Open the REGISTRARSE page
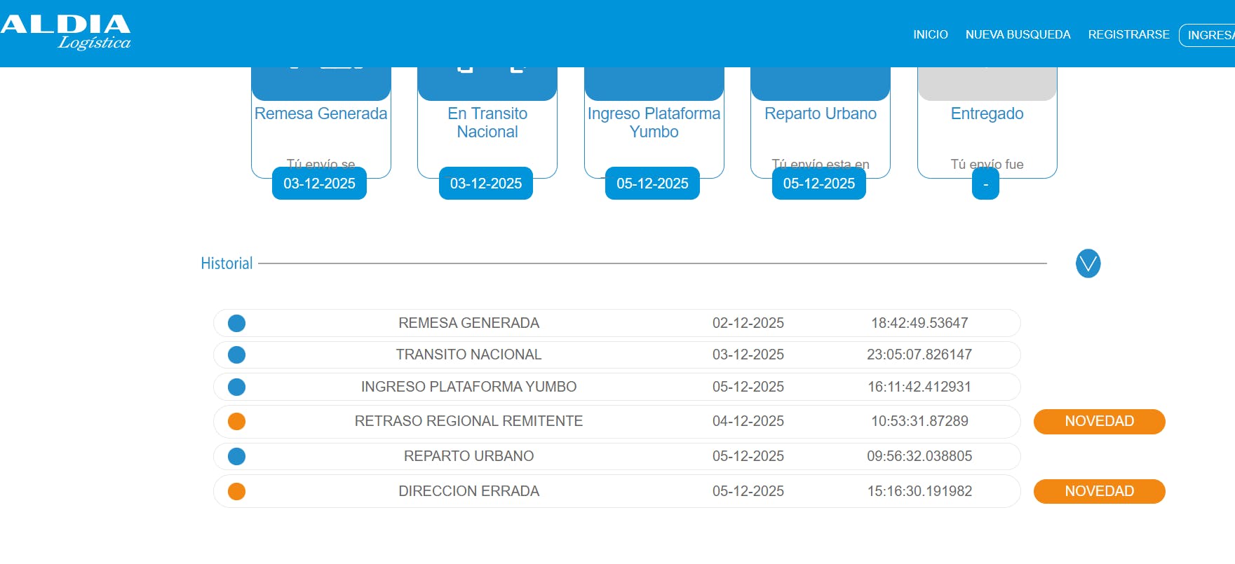 (1128, 34)
